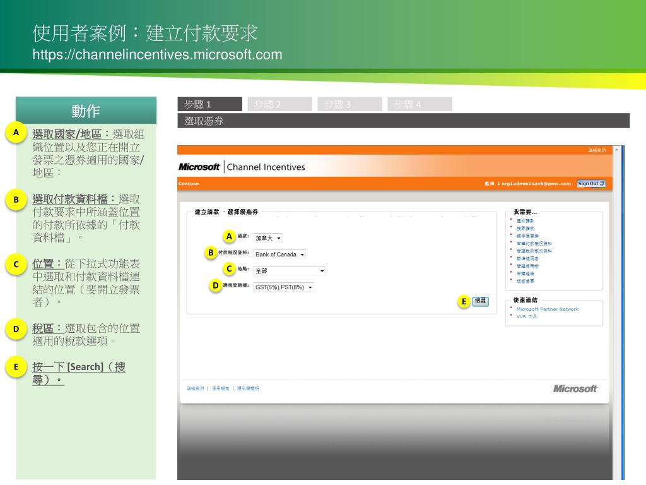The height and width of the screenshot is (485, 646).
Task: Open the 管理我的概況資料 link
Action: pos(534,251)
